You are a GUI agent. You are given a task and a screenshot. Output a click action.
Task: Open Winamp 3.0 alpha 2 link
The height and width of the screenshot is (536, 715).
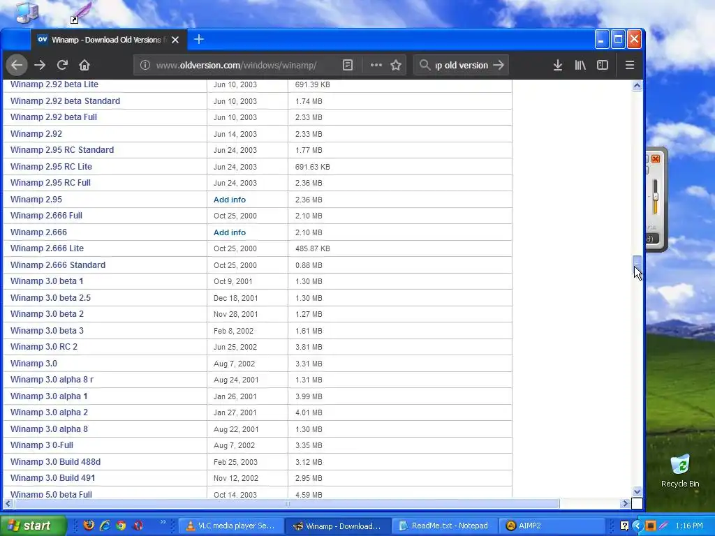pos(50,412)
